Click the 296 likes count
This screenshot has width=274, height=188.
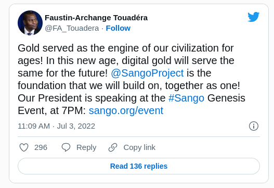click(41, 147)
